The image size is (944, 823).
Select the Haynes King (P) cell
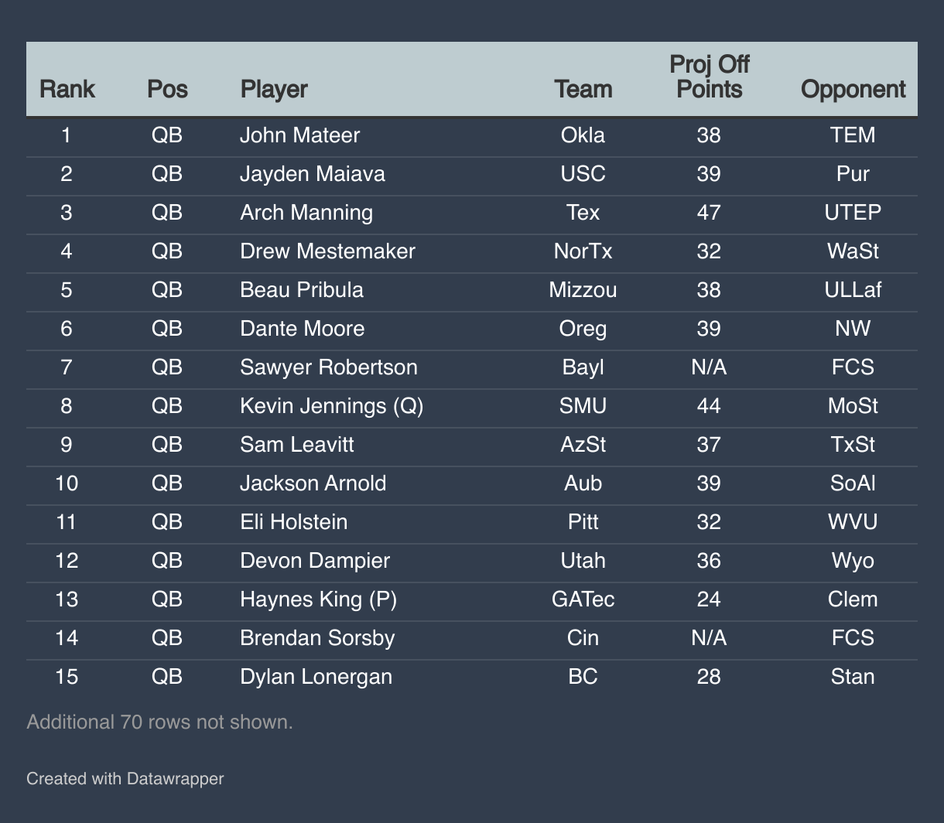318,599
